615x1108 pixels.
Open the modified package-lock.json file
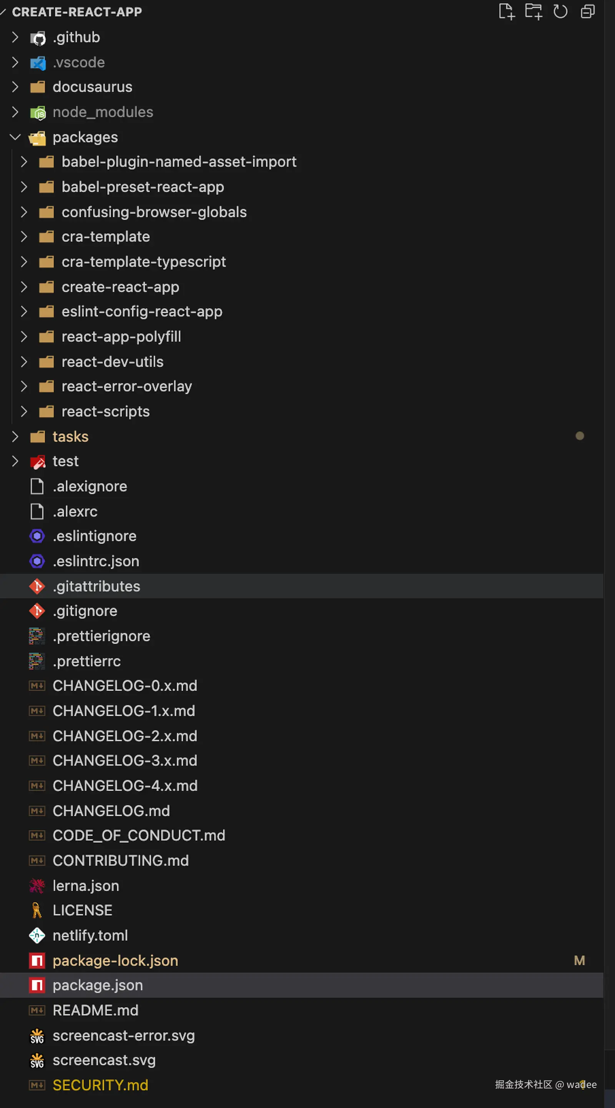click(115, 960)
